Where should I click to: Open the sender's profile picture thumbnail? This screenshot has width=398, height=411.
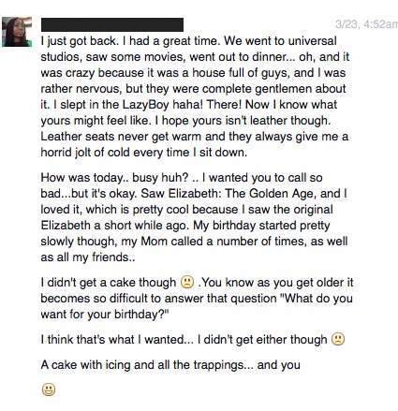tap(17, 32)
